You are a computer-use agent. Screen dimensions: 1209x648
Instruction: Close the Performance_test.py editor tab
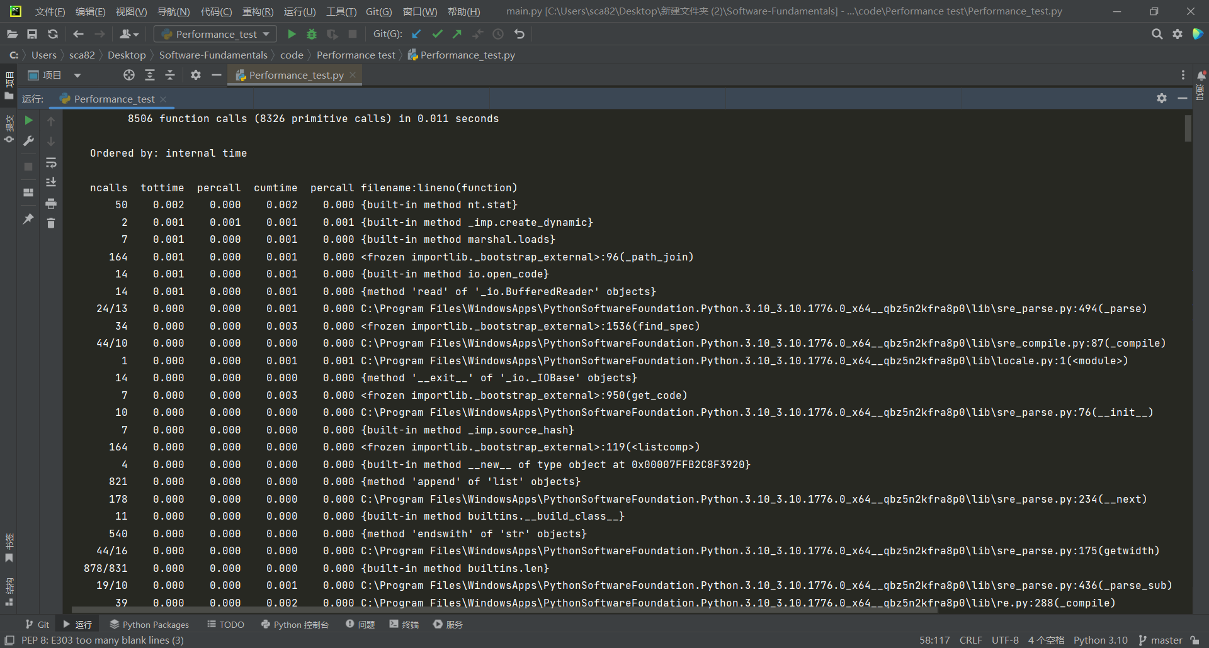(353, 75)
